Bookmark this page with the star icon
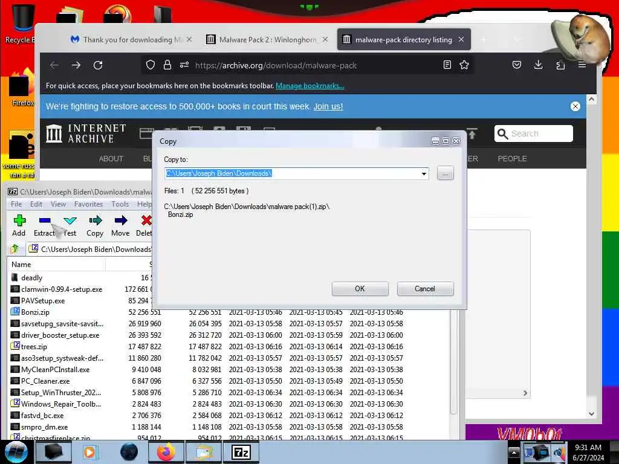 [464, 65]
